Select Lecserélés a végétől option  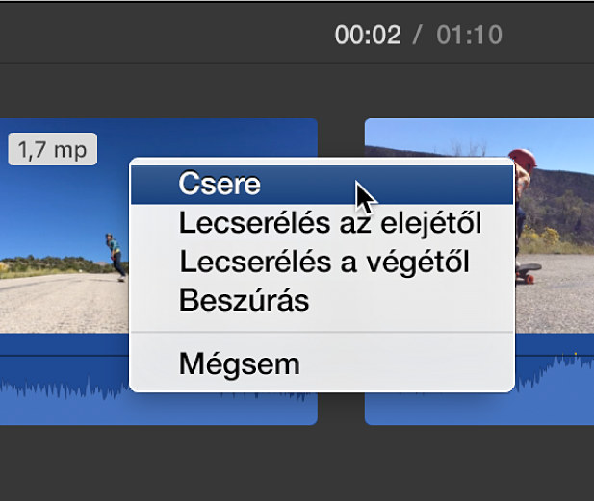[322, 262]
